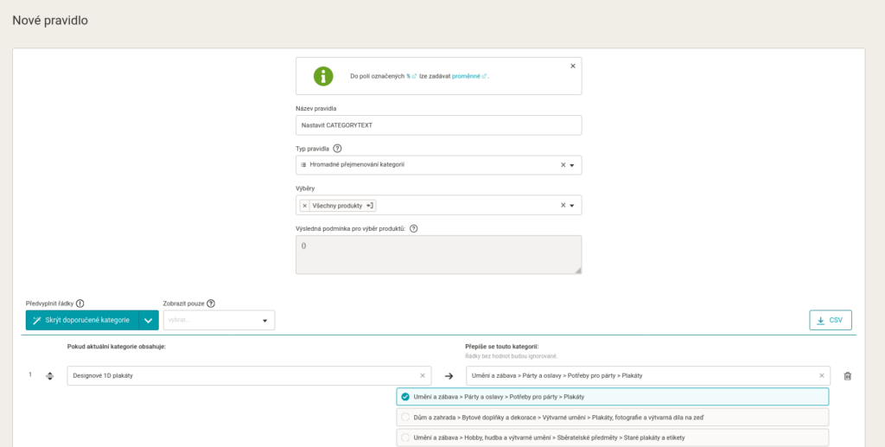This screenshot has width=885, height=447.
Task: Click the row 1 reorder handle icon
Action: tap(49, 376)
